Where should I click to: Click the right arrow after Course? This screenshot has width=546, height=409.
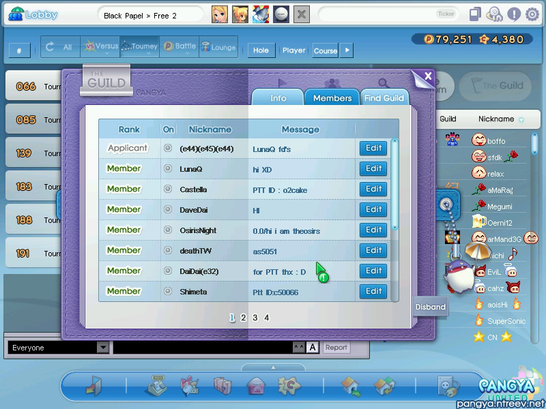click(x=347, y=50)
